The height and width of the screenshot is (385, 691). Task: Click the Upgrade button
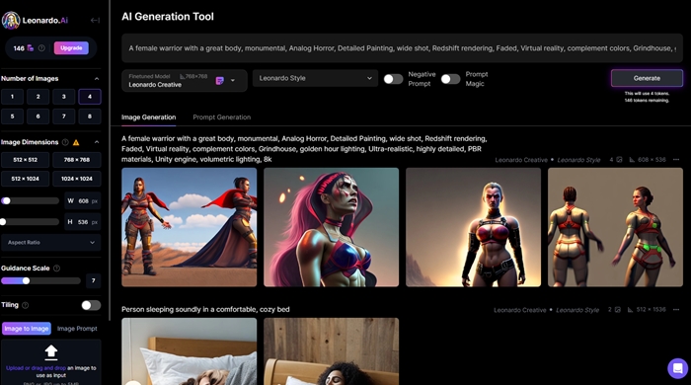[71, 48]
